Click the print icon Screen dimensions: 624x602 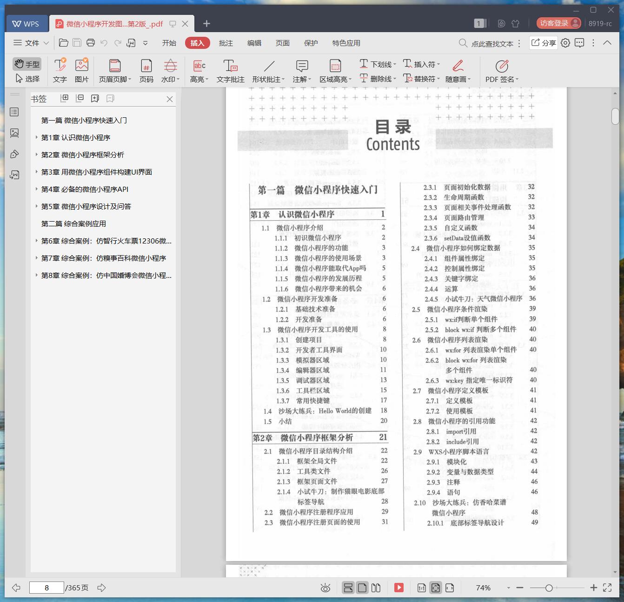point(91,43)
